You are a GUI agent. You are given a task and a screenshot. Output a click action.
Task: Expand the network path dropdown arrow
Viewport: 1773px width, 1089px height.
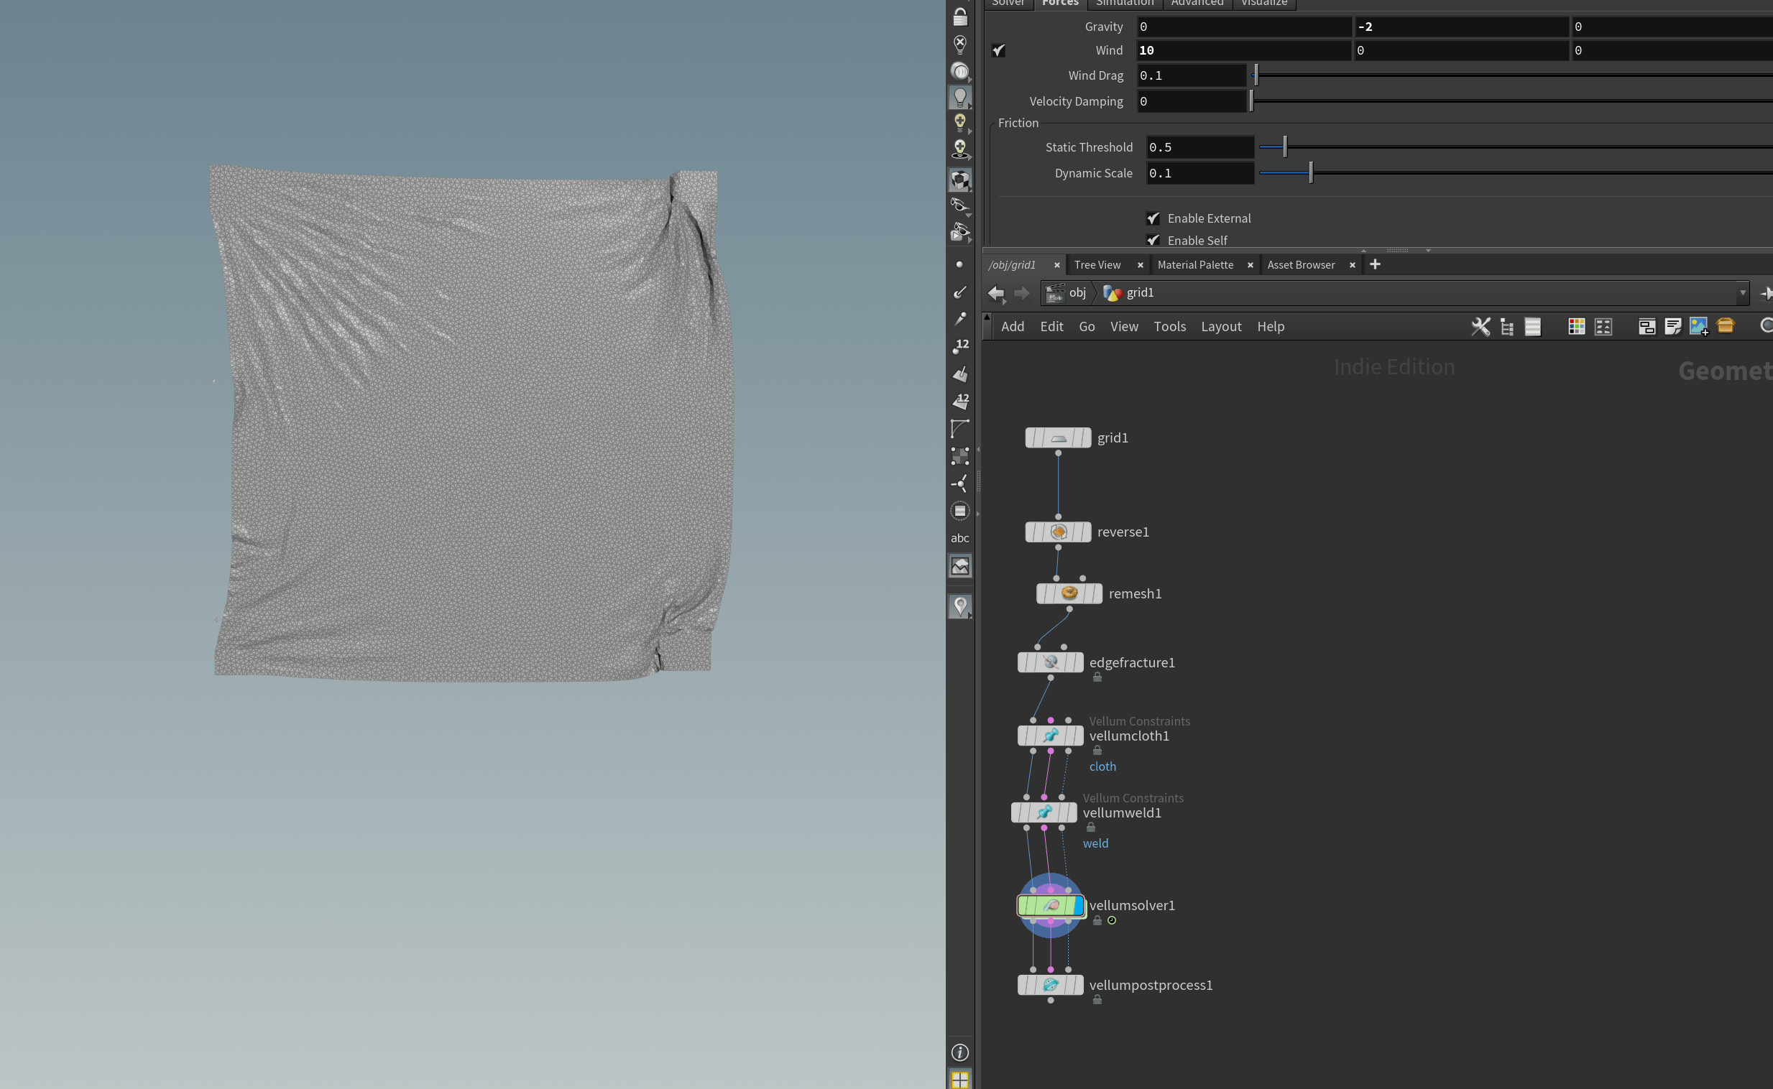coord(1743,292)
